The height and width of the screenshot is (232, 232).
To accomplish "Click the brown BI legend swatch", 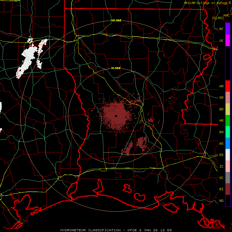I will 228,189.
